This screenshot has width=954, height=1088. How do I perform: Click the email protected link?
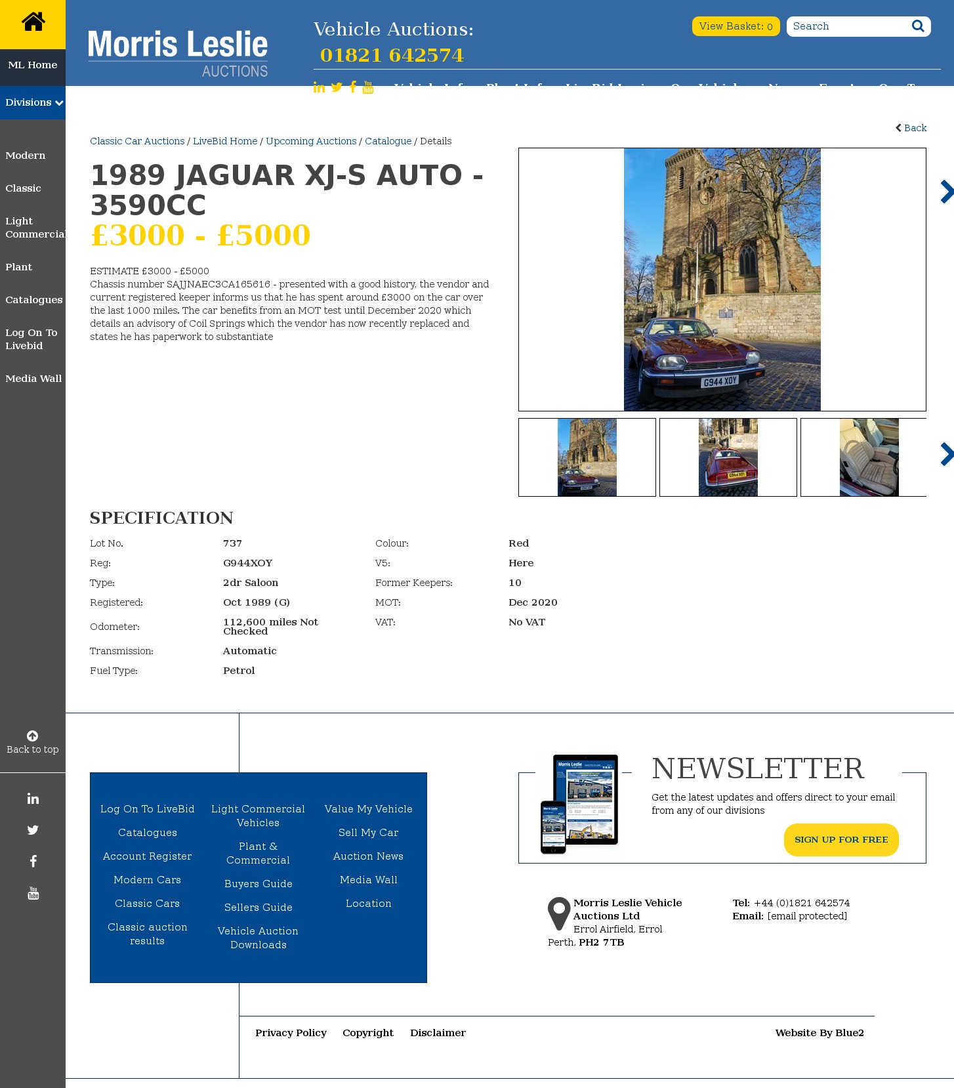click(x=807, y=916)
